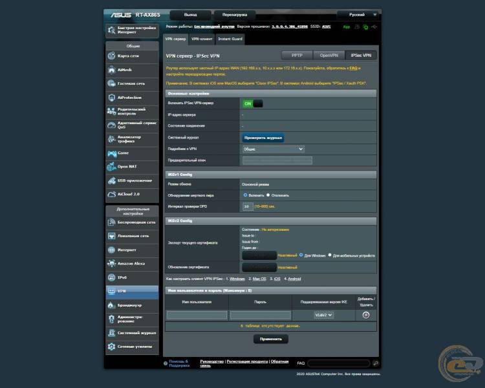Screen dimensions: 485x388
Task: Open System Log (Системный журнал) sidebar icon
Action: 111,333
